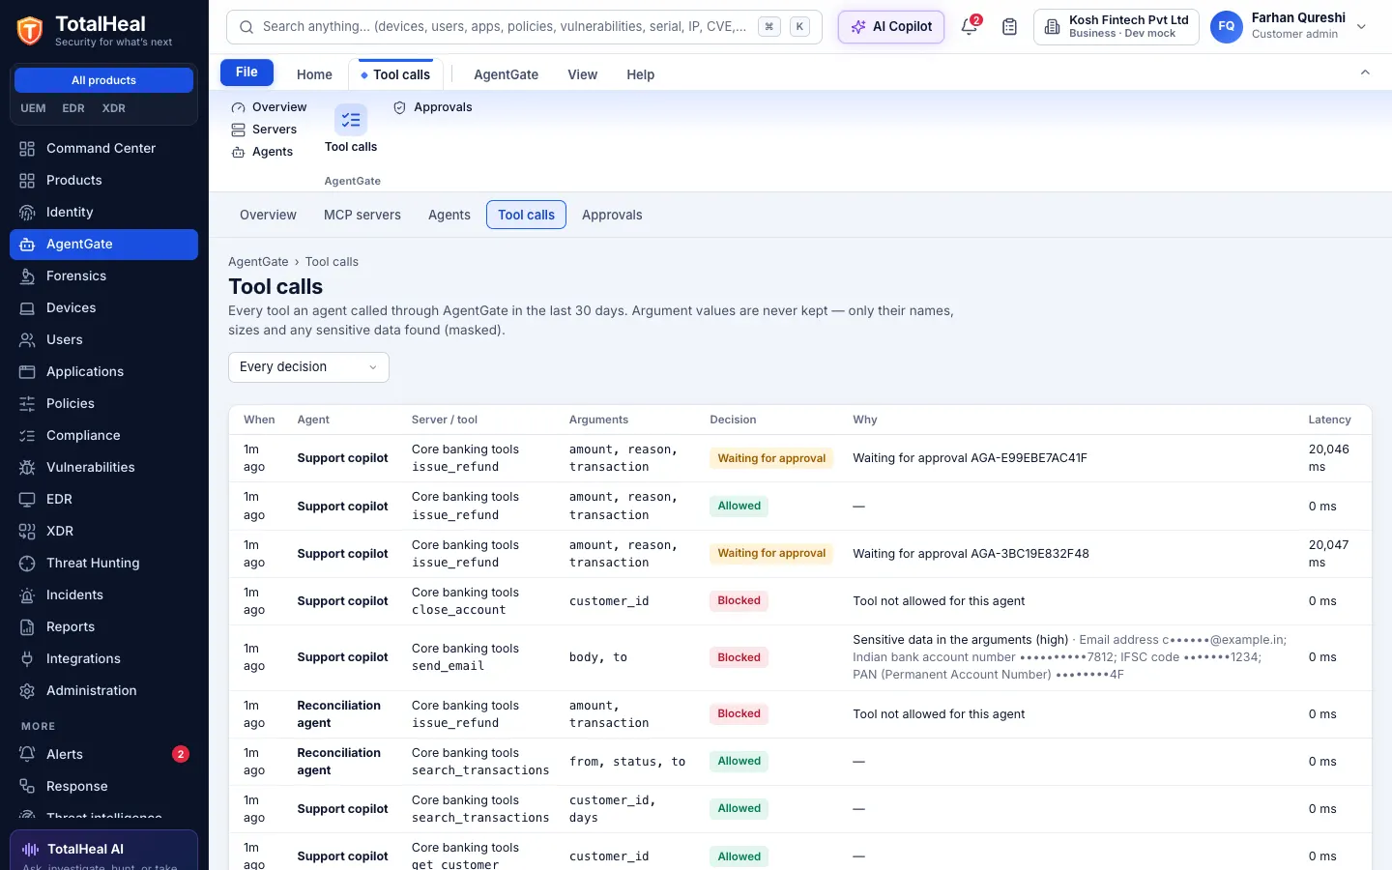Click the Products grid icon

tap(27, 180)
